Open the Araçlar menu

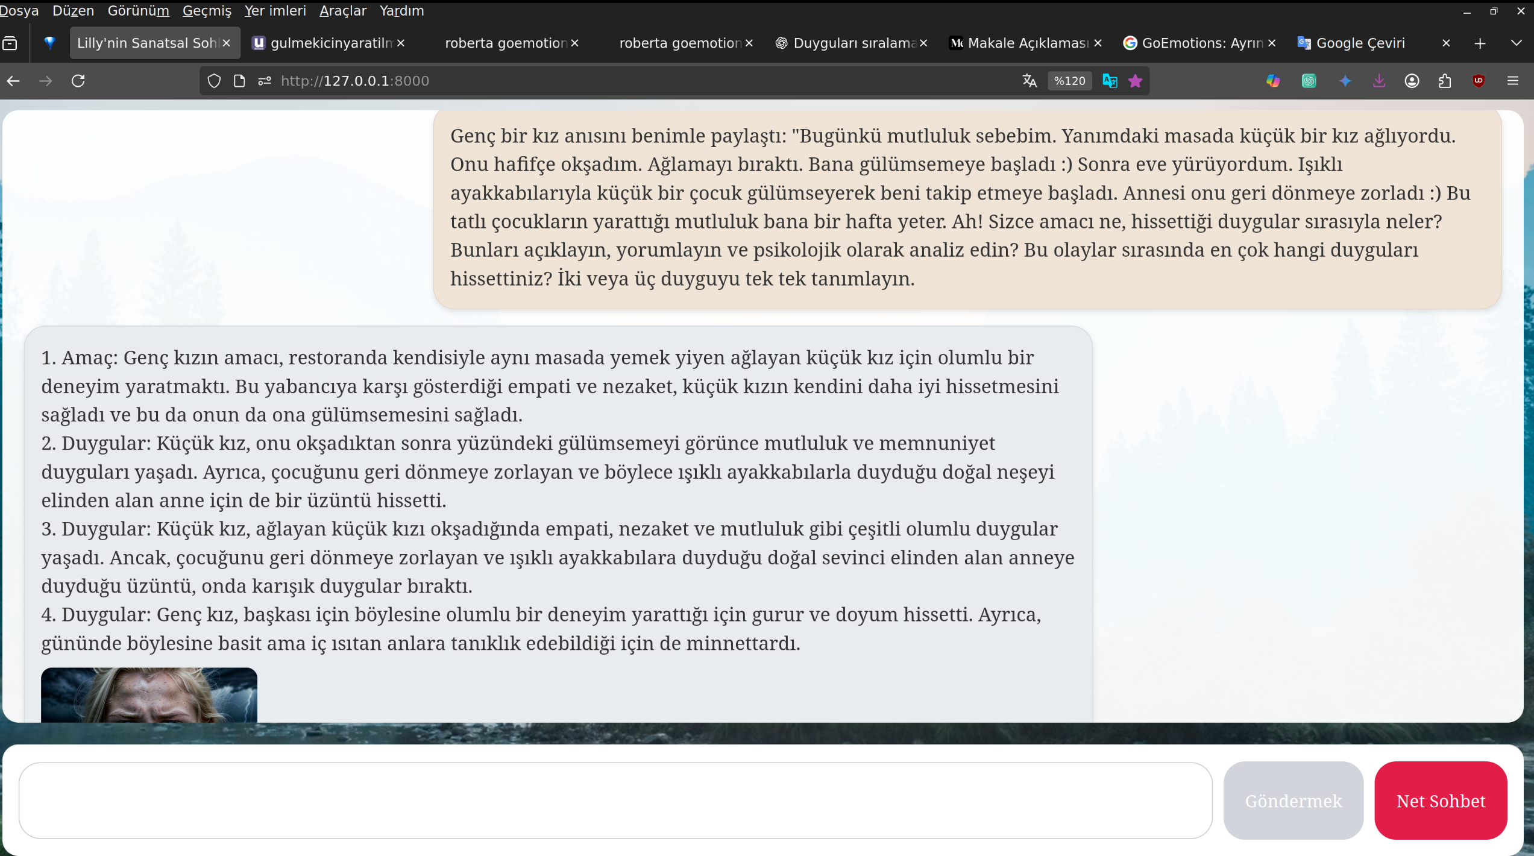coord(342,11)
